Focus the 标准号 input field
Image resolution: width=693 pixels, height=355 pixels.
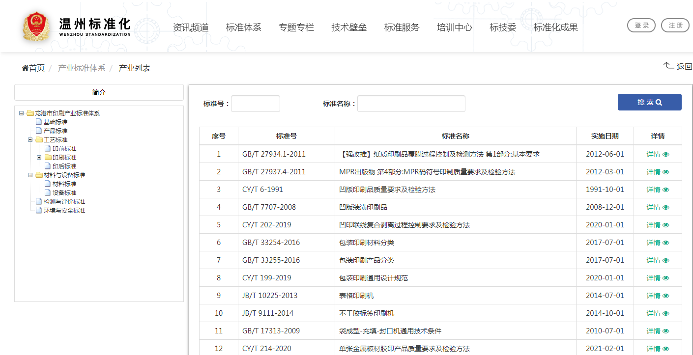pyautogui.click(x=256, y=104)
